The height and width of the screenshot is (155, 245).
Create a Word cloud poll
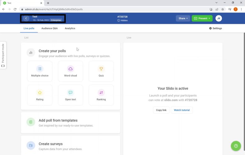[70, 69]
